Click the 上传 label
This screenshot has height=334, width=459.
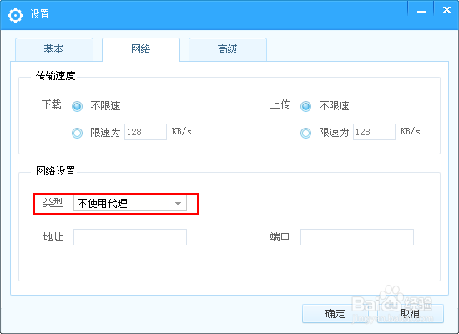[x=280, y=104]
